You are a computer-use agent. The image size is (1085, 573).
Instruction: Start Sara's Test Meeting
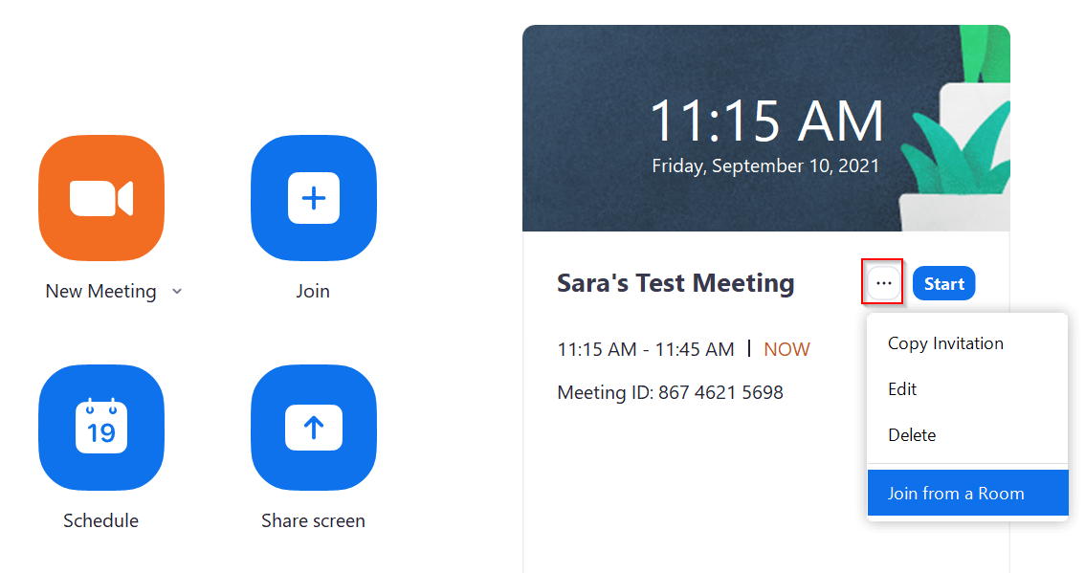943,284
